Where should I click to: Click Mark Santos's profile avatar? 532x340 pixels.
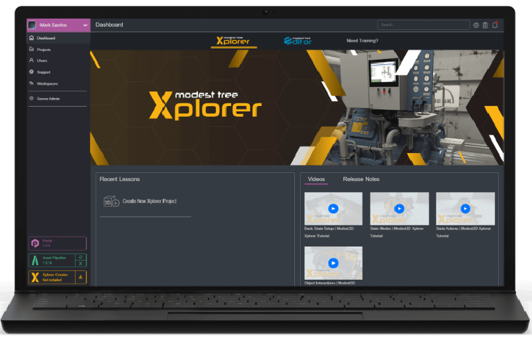[x=33, y=25]
